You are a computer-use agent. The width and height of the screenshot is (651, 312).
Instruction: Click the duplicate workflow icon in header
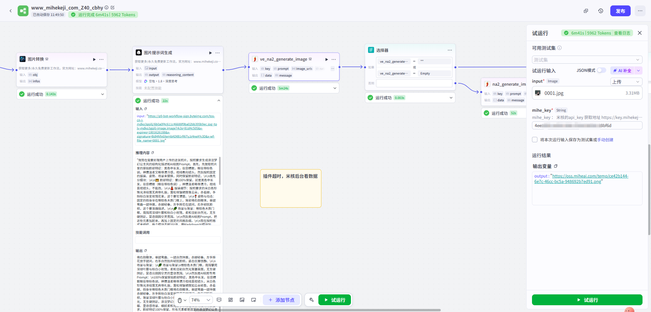point(586,11)
